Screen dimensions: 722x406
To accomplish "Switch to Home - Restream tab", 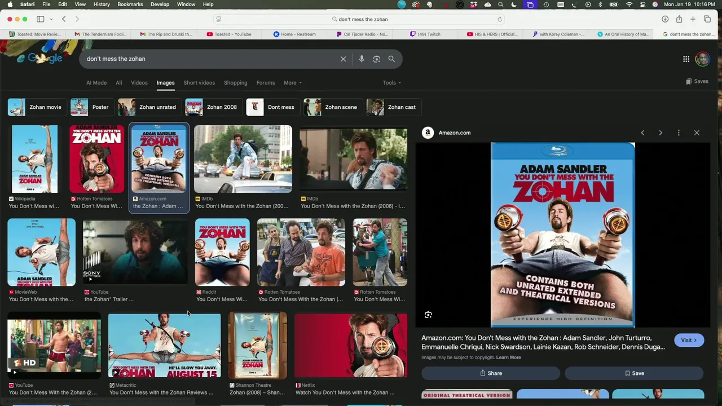I will click(x=294, y=34).
